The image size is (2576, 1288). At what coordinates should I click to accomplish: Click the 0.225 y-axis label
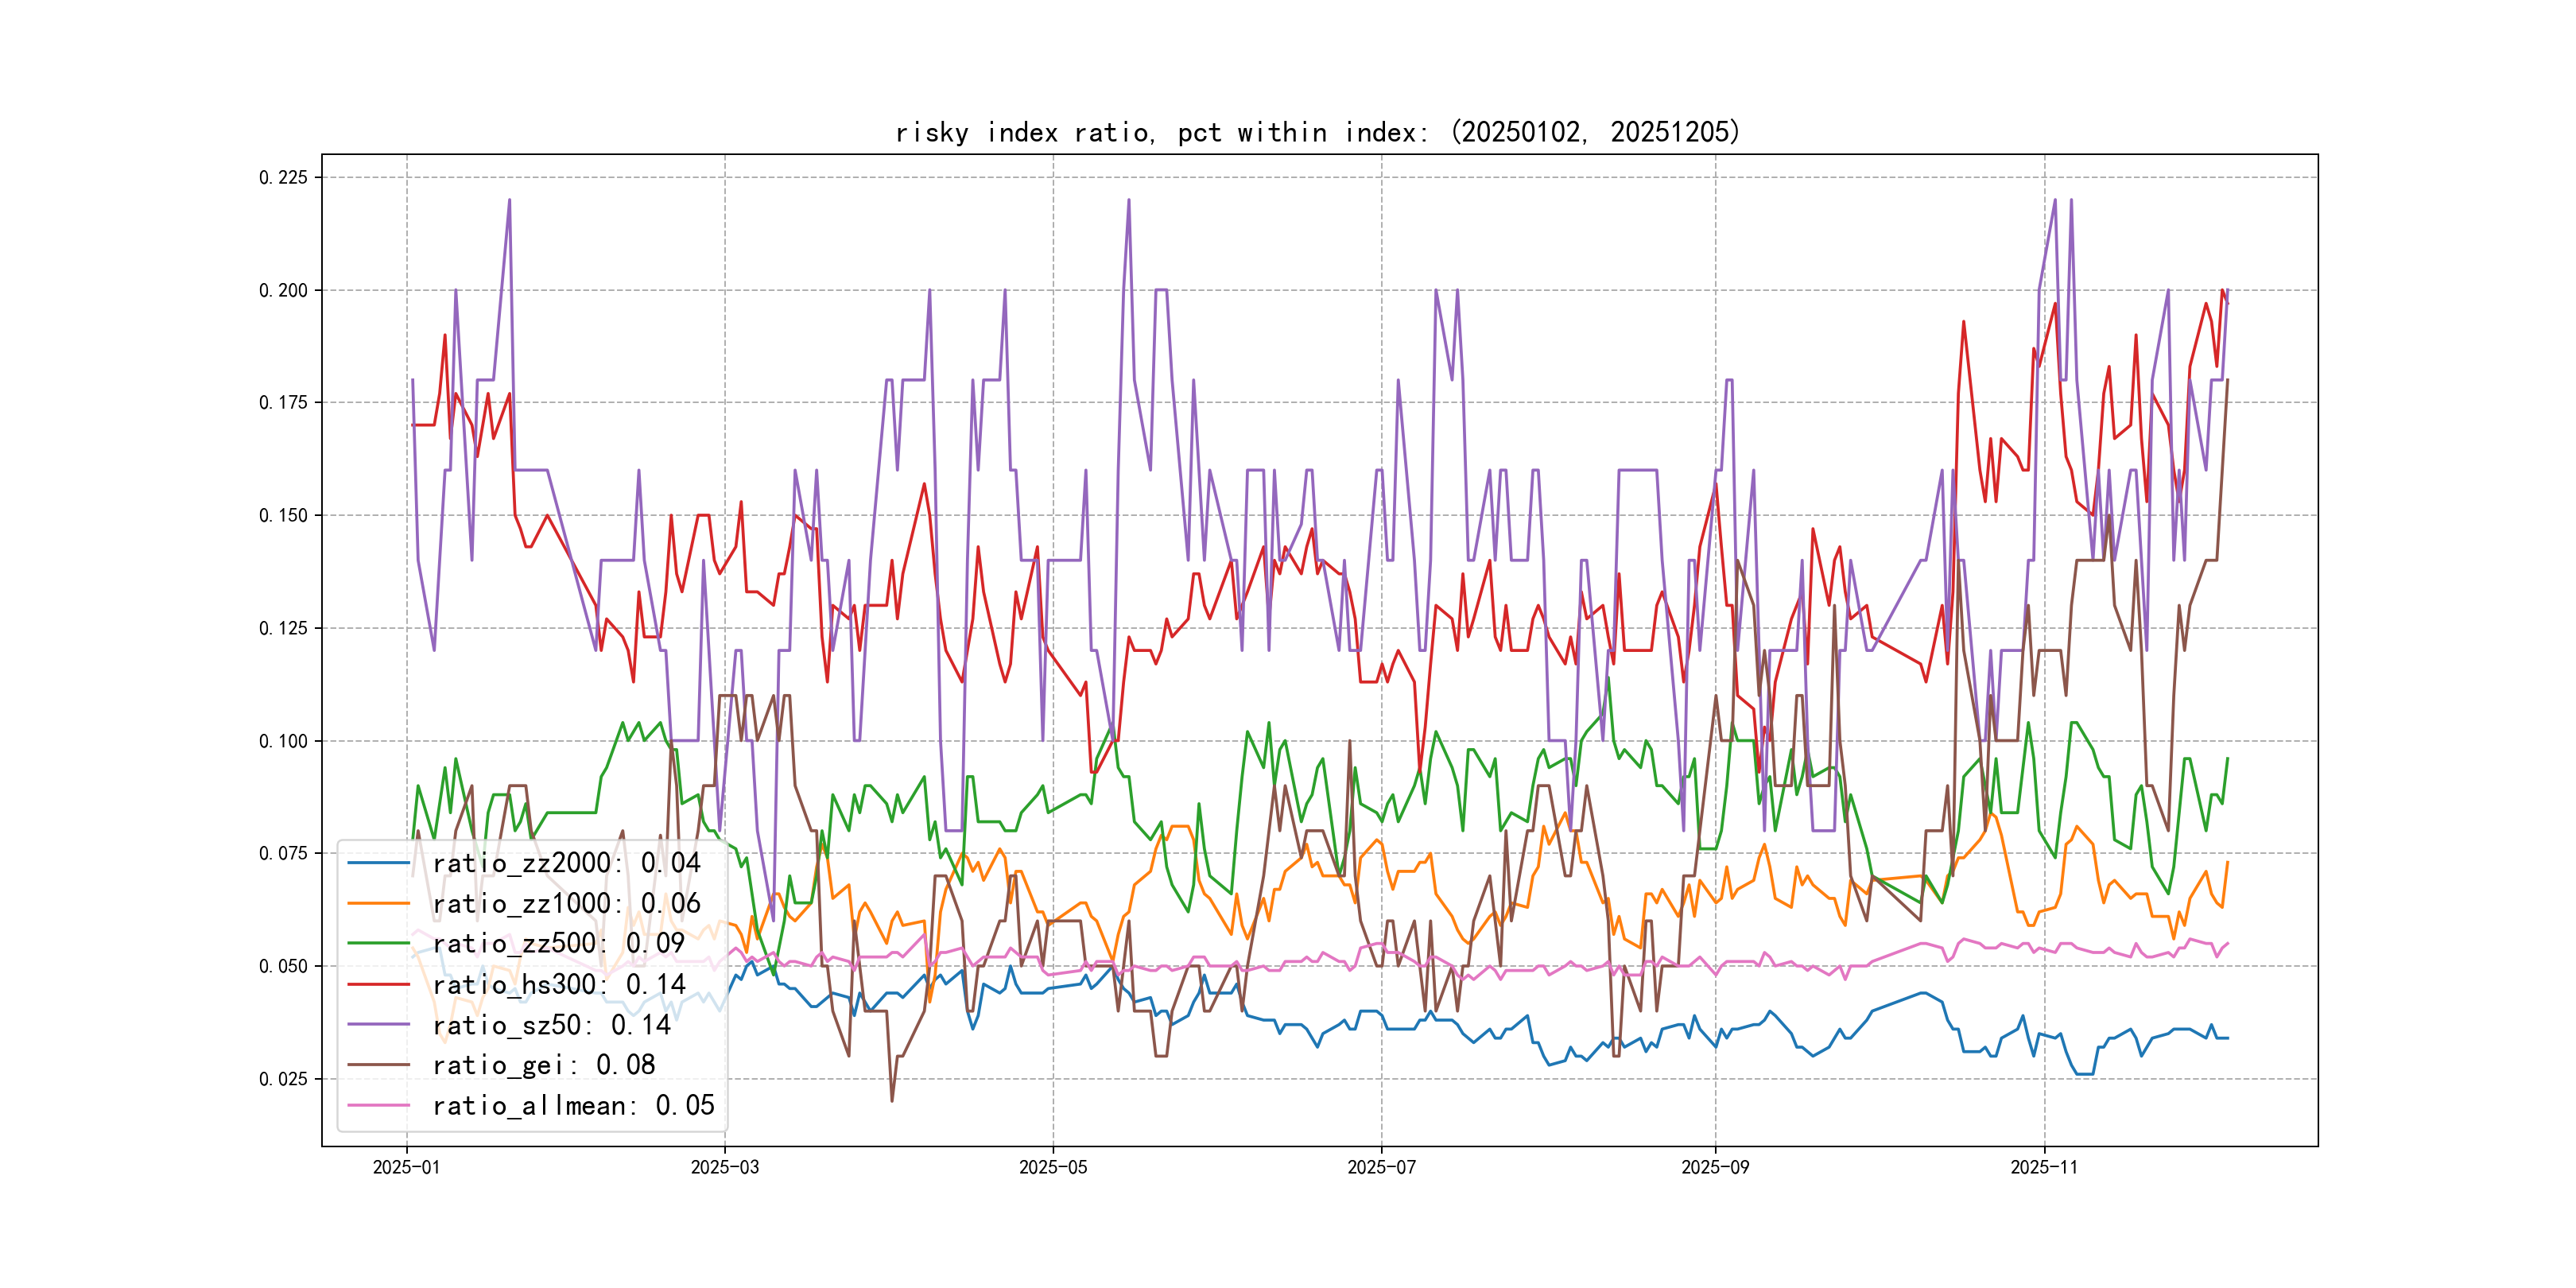coord(283,178)
